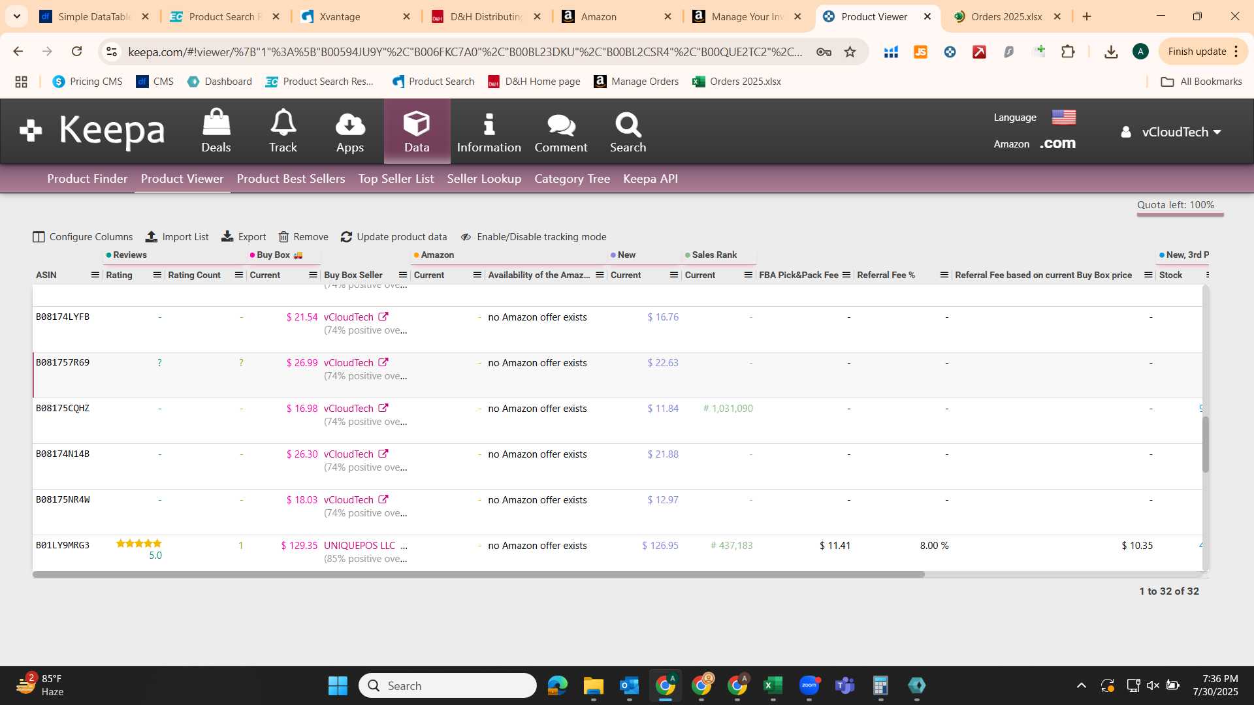This screenshot has width=1254, height=705.
Task: Switch to Product Best Sellers tab
Action: [291, 179]
